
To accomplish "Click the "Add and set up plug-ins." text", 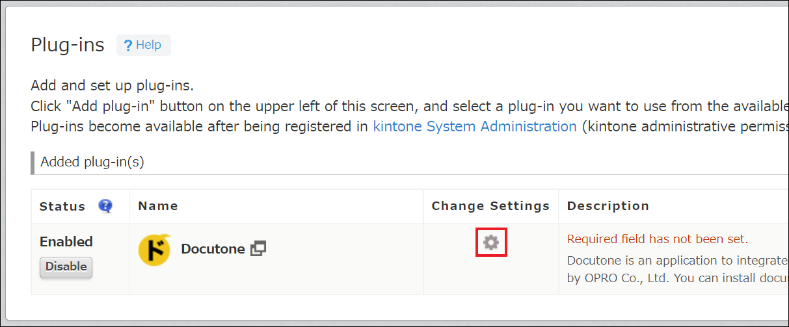I will 112,86.
